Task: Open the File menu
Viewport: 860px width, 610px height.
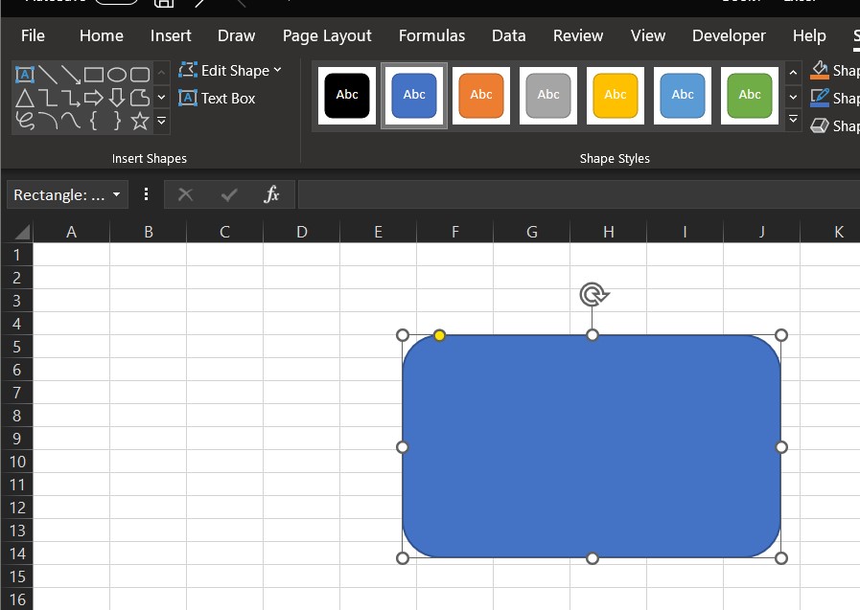Action: [x=33, y=35]
